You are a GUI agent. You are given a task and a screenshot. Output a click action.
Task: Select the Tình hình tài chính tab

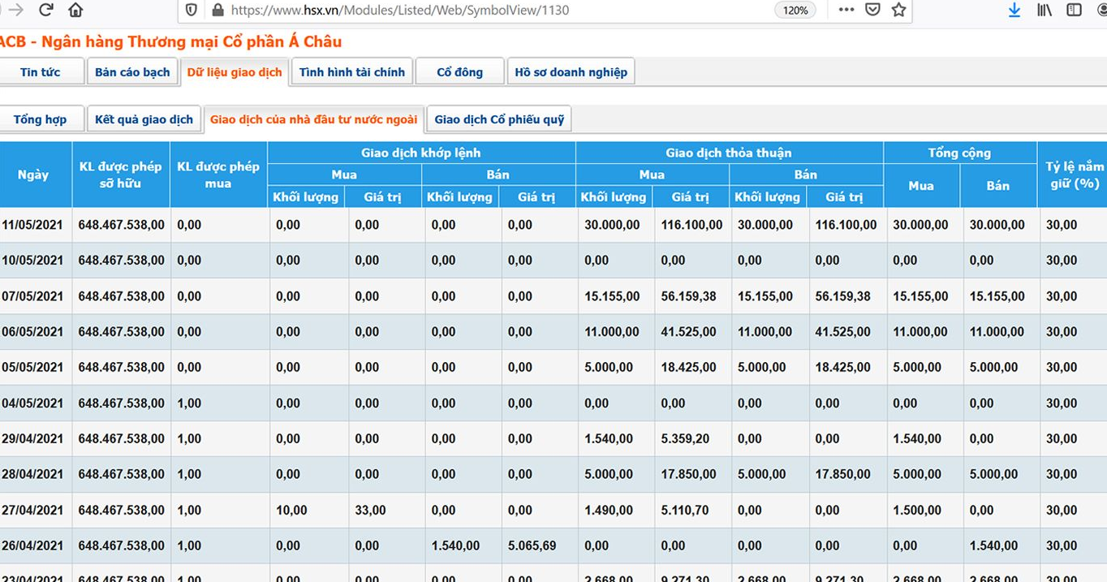351,72
